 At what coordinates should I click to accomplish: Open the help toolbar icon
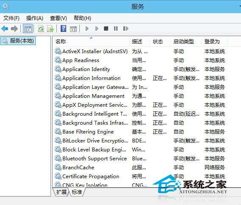[64, 28]
